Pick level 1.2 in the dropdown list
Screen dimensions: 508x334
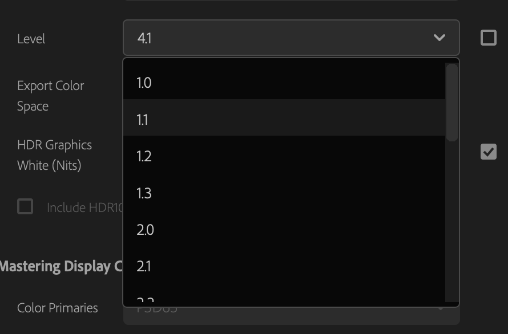(x=284, y=156)
